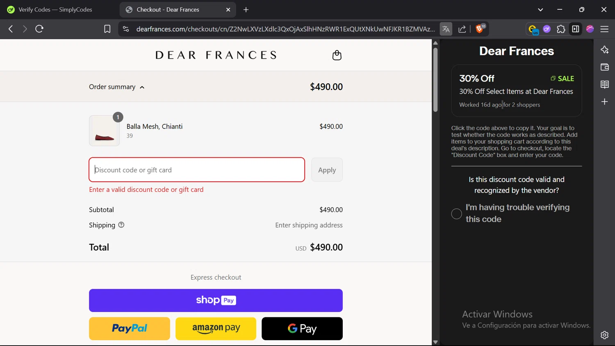Toggle the browser sidebar panel
Image resolution: width=615 pixels, height=346 pixels.
click(576, 29)
